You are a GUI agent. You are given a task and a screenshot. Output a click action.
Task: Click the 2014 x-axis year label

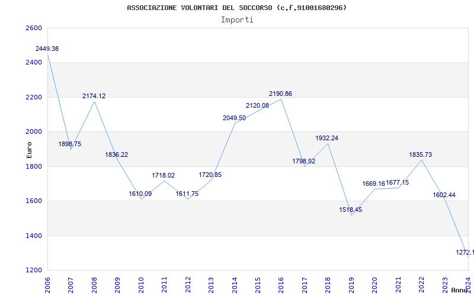pos(234,285)
